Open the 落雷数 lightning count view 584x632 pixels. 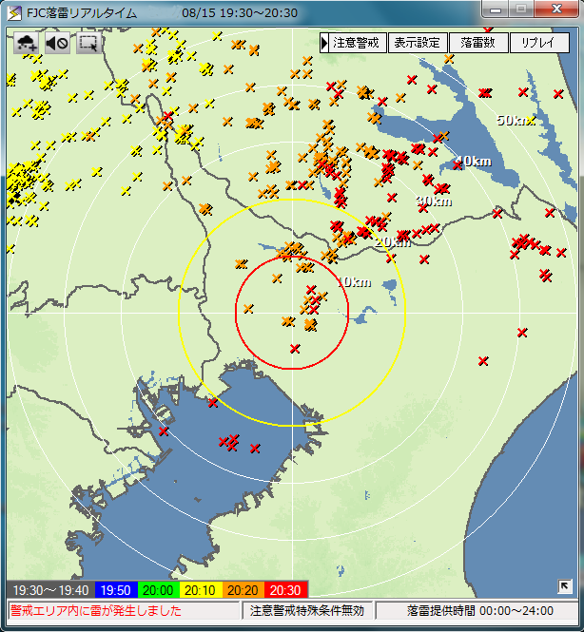click(x=477, y=43)
